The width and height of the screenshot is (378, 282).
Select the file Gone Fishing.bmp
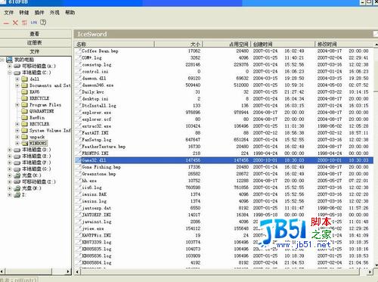(101, 167)
